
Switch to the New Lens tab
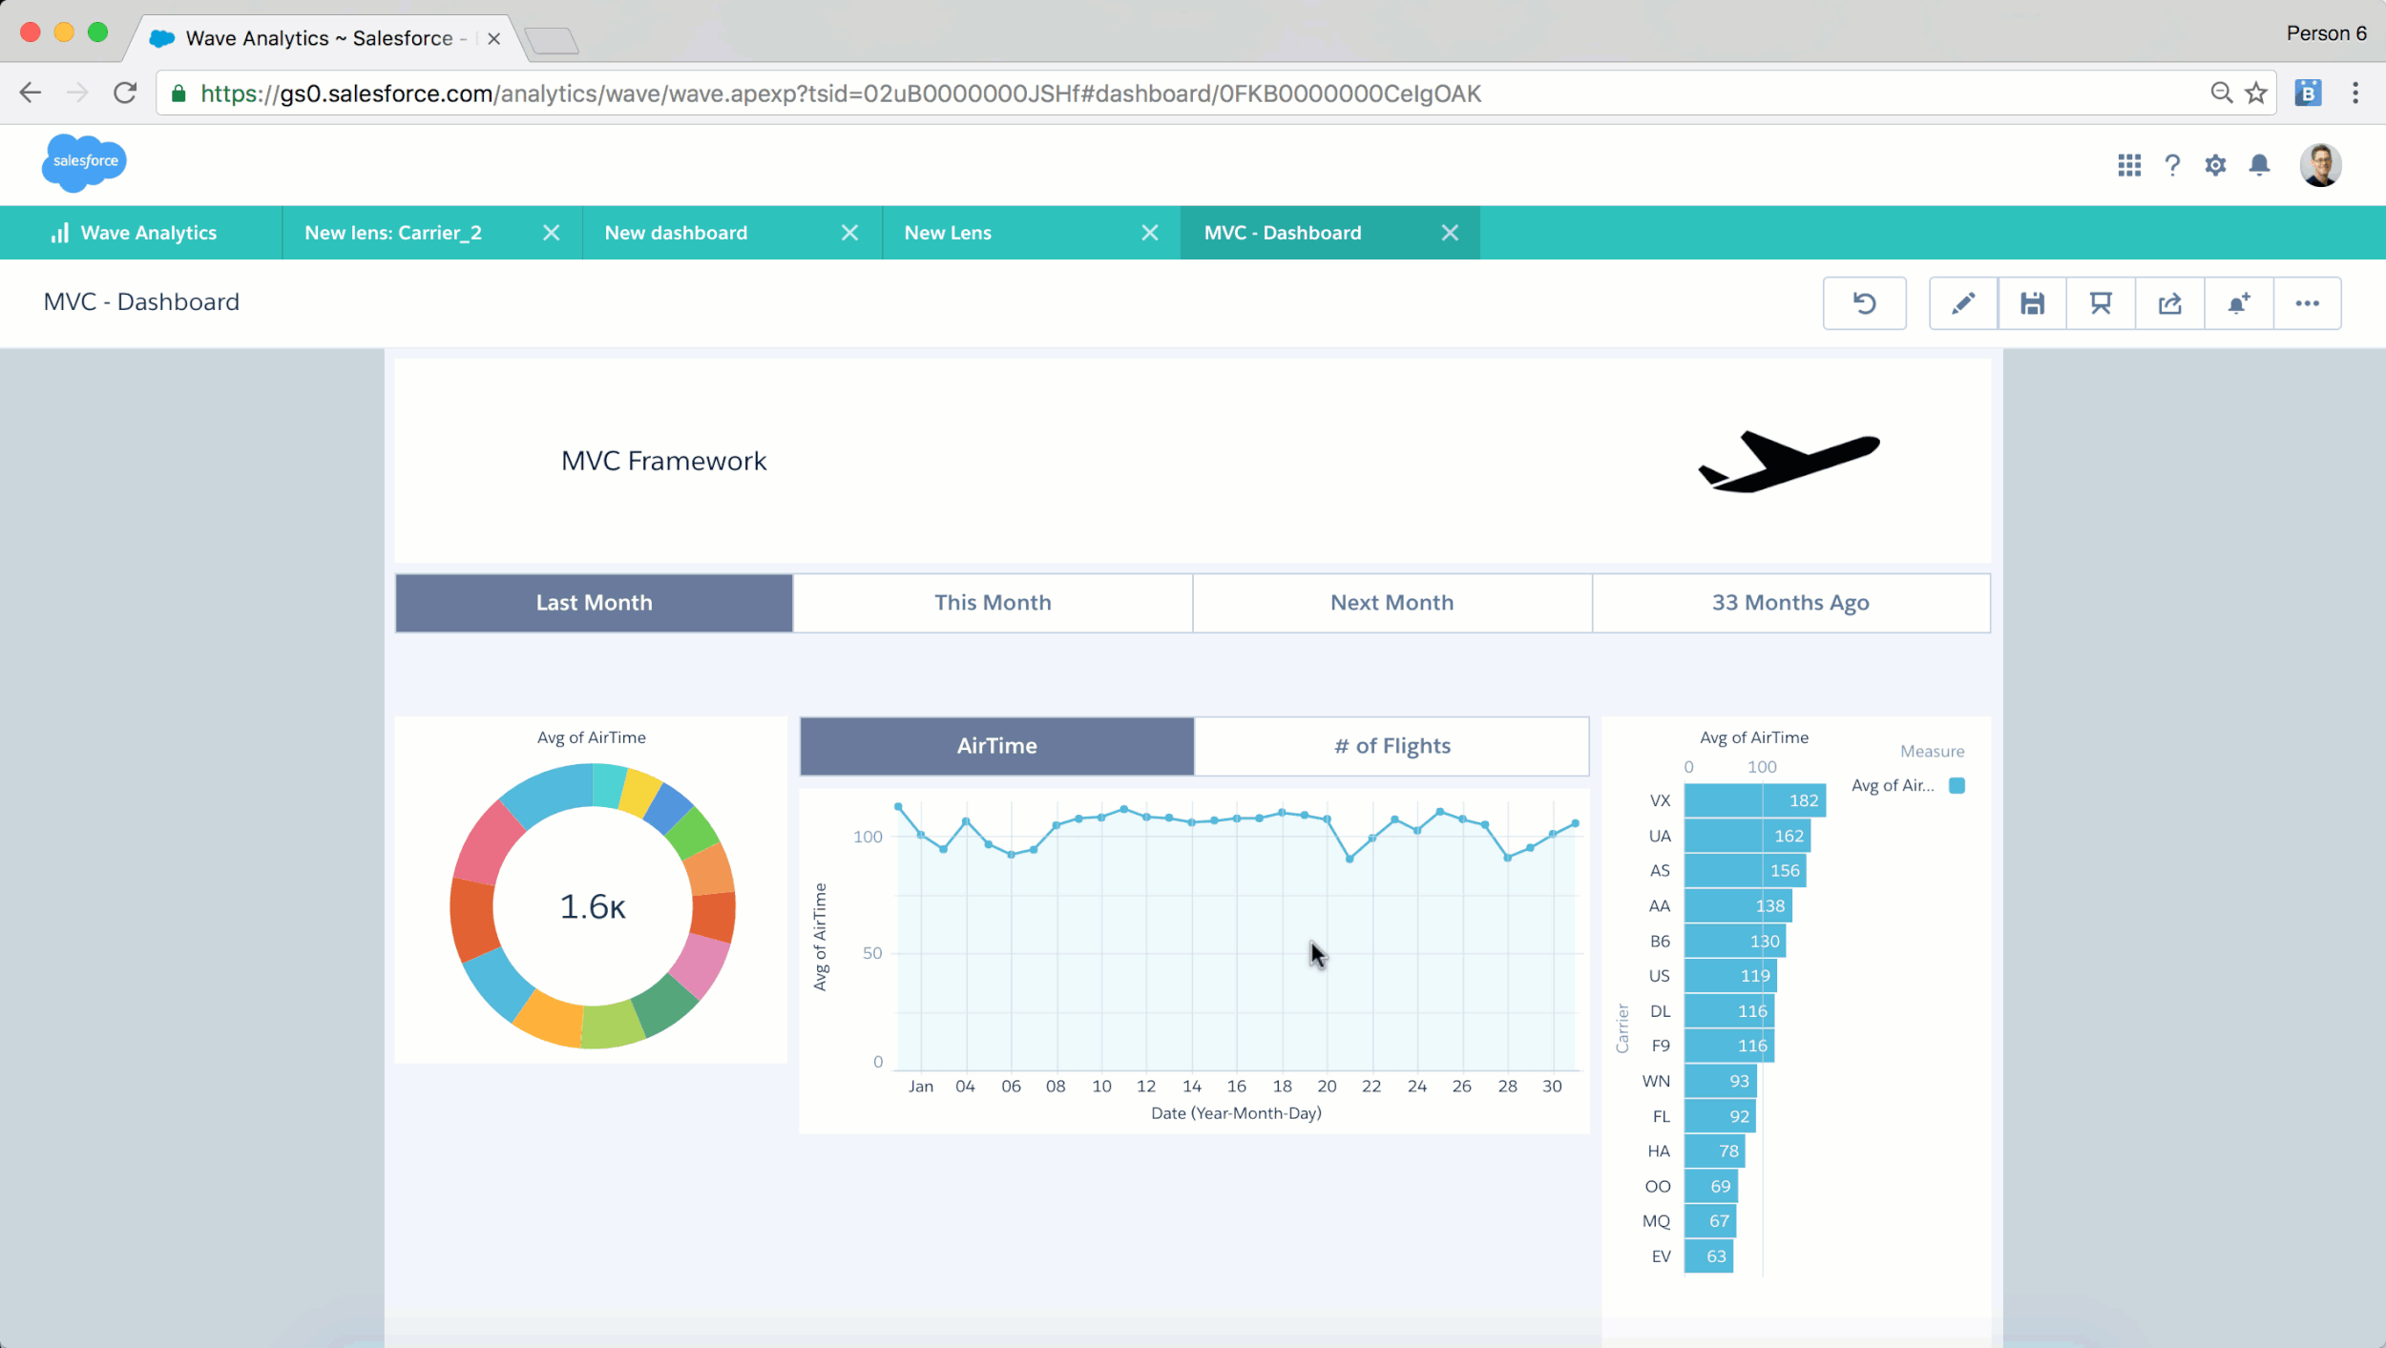(x=948, y=233)
